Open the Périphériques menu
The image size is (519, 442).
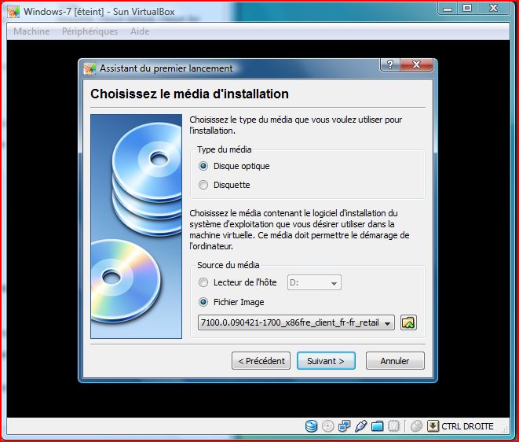(x=90, y=31)
